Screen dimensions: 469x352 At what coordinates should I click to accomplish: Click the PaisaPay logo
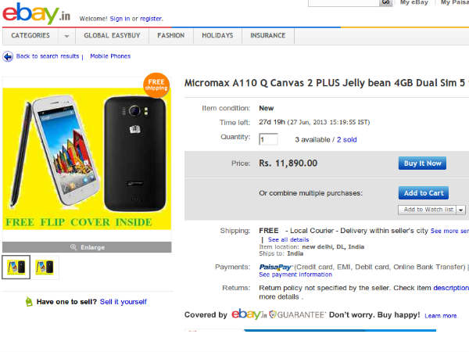(275, 267)
